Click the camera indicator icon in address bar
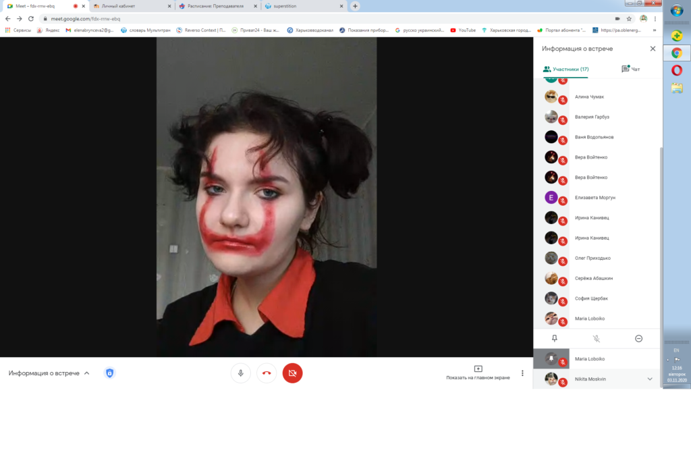691x461 pixels. 617,18
